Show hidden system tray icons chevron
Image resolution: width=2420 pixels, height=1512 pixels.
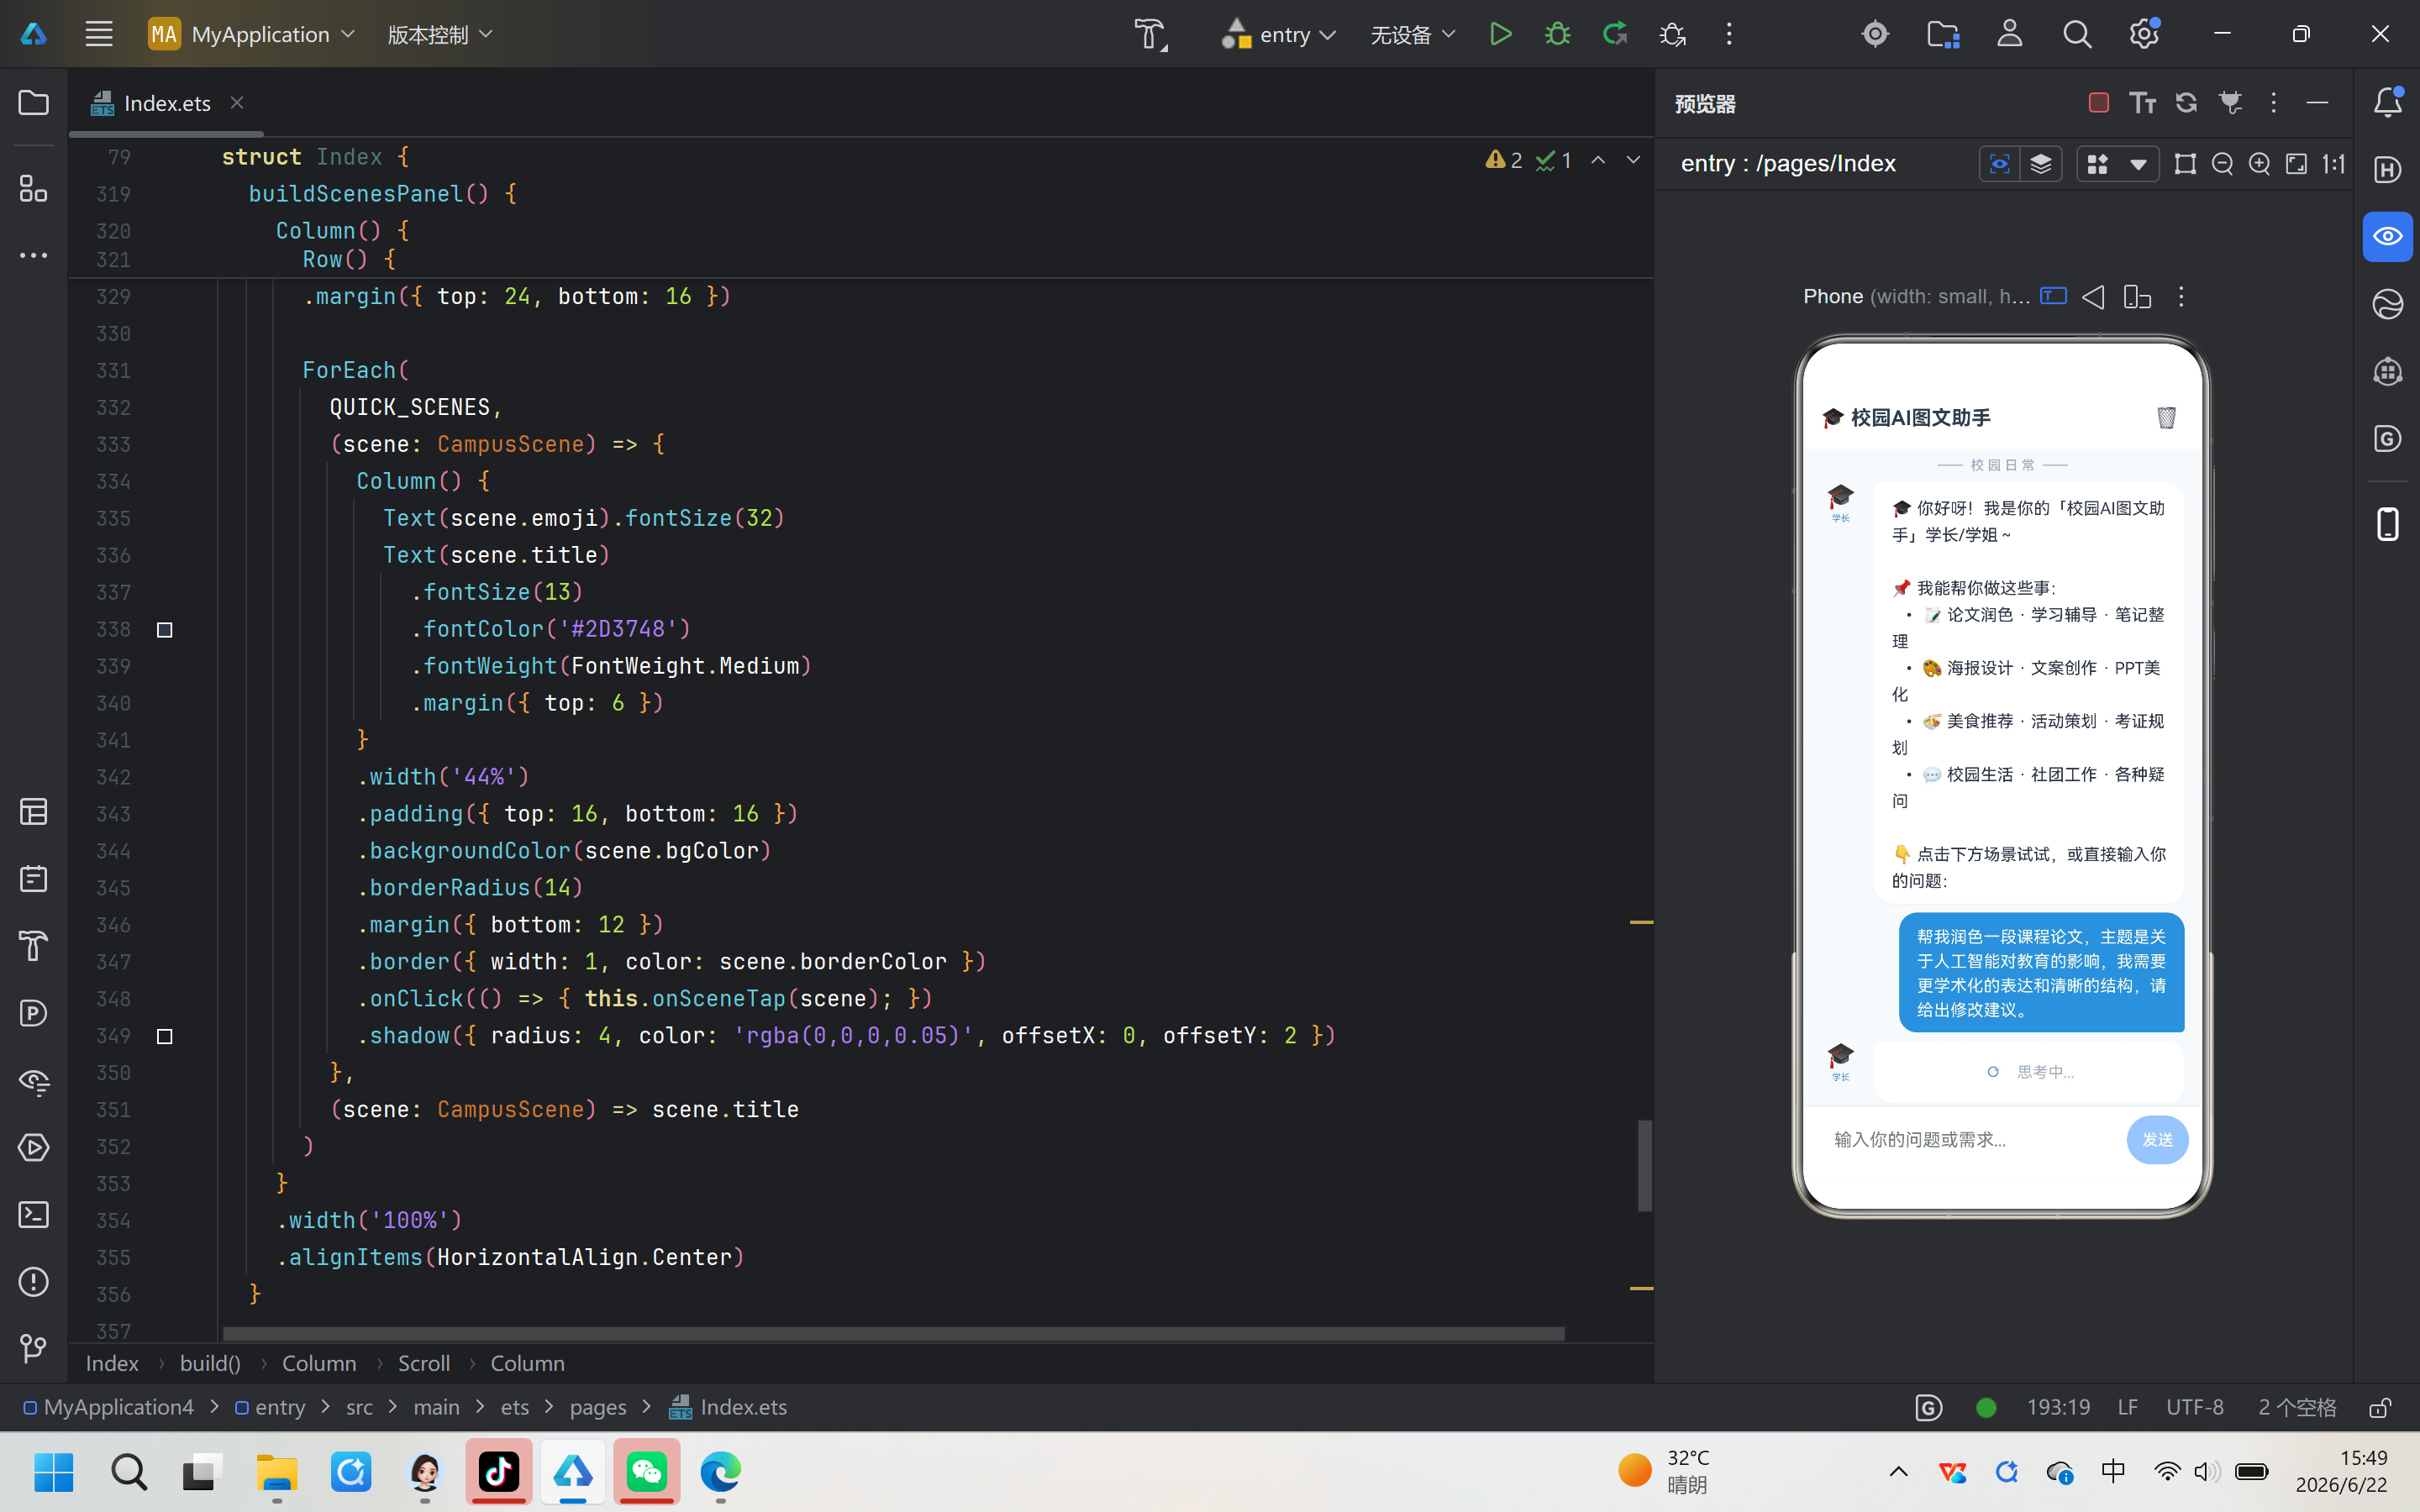1898,1471
